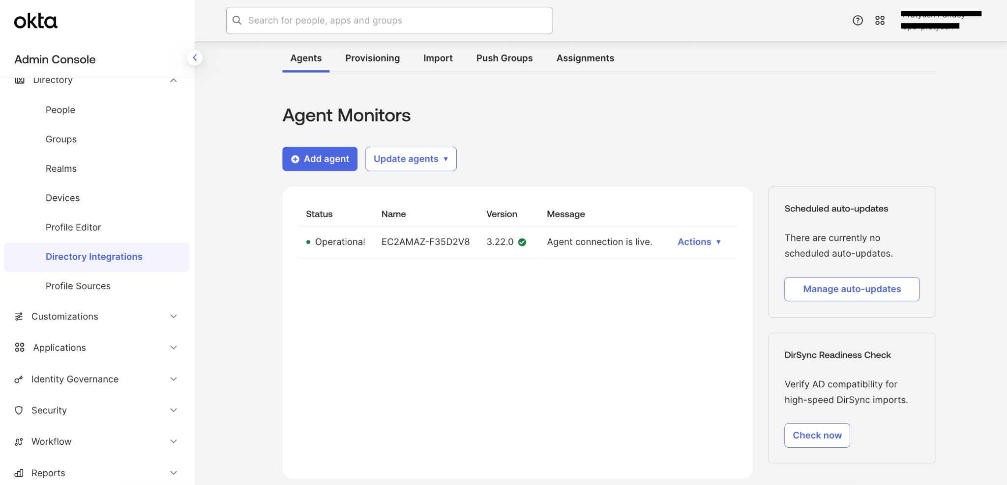
Task: Click the Status column header
Action: [319, 214]
